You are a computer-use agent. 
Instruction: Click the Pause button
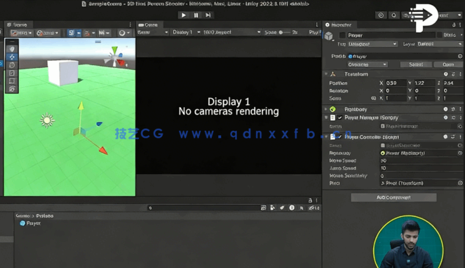[x=196, y=15]
